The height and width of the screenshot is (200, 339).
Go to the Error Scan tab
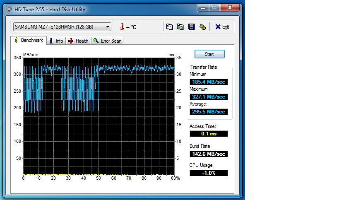tap(107, 41)
